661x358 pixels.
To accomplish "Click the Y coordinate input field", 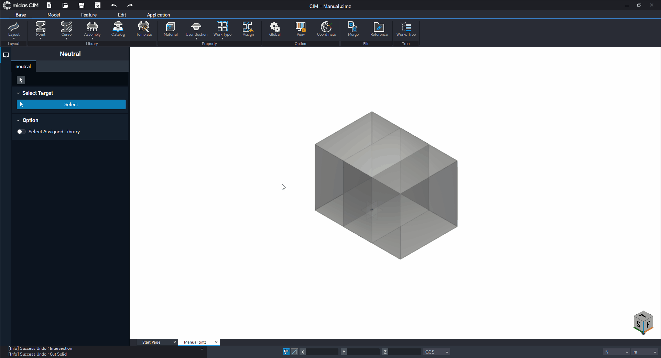I will click(x=363, y=352).
